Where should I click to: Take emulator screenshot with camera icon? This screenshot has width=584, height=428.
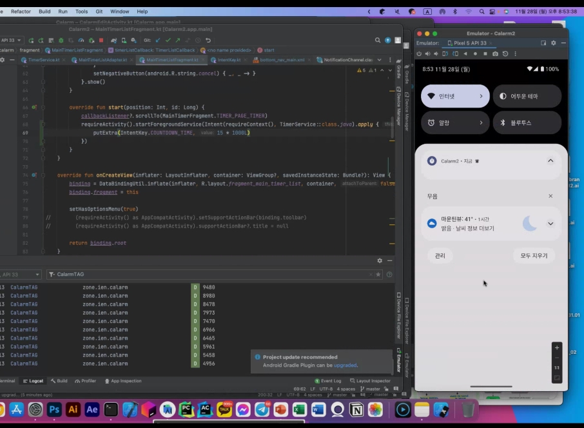[x=495, y=53]
